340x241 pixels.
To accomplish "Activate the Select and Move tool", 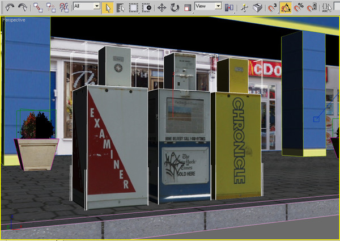I will [x=161, y=8].
